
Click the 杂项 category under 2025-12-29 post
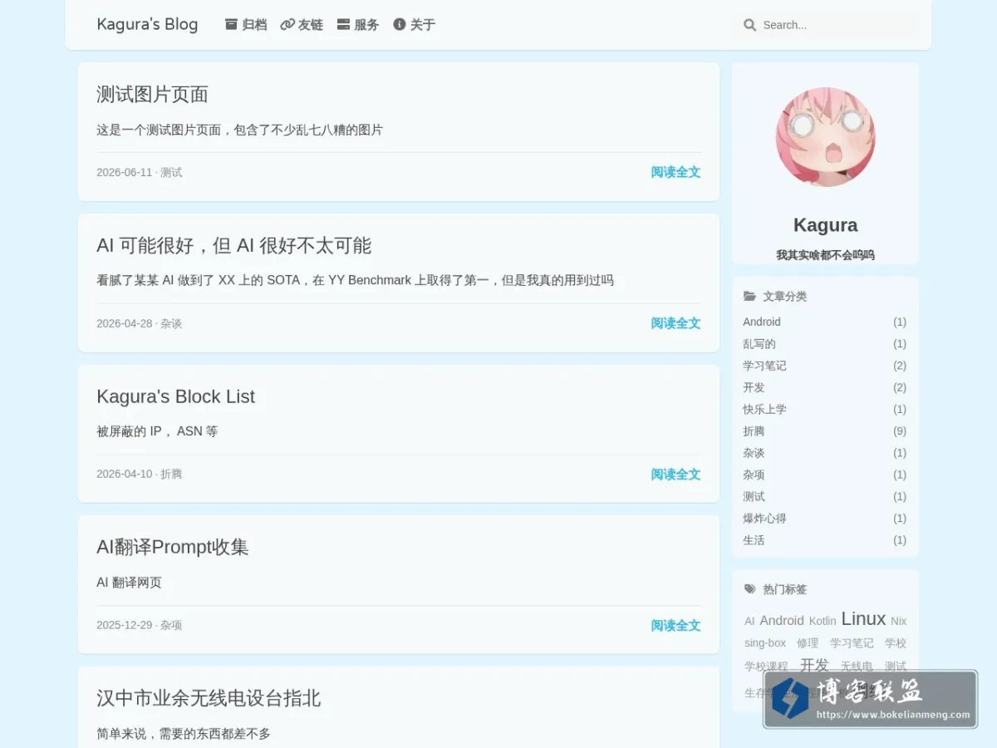click(x=171, y=625)
